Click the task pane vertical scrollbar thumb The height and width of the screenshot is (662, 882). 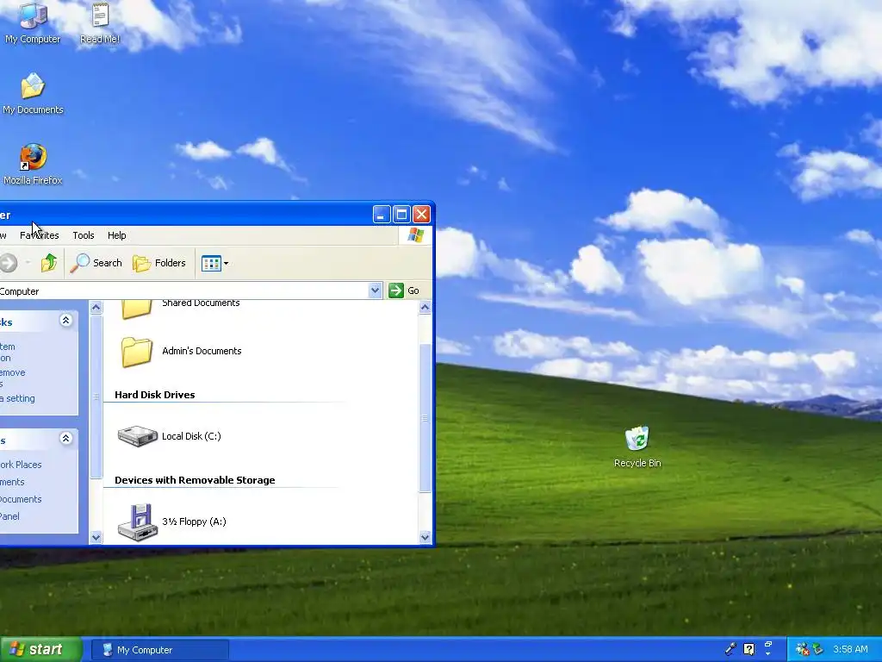pos(96,397)
